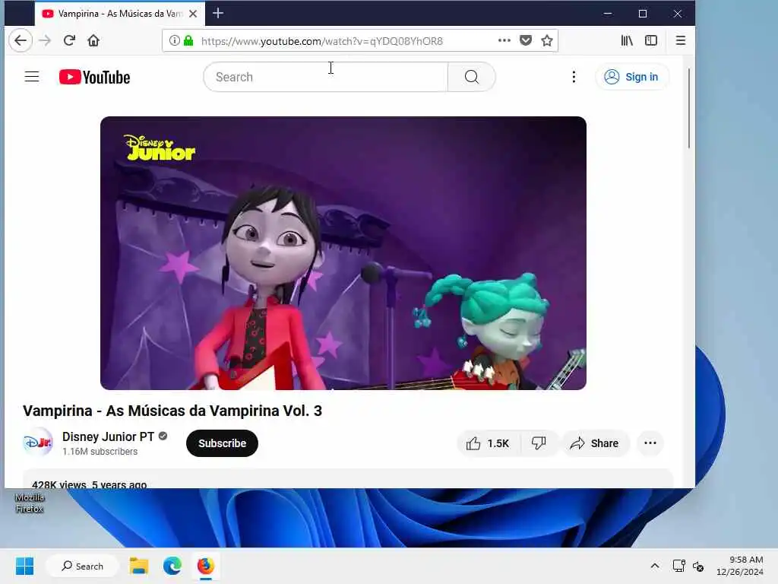Viewport: 778px width, 584px height.
Task: Show hidden system tray icons
Action: click(x=655, y=566)
